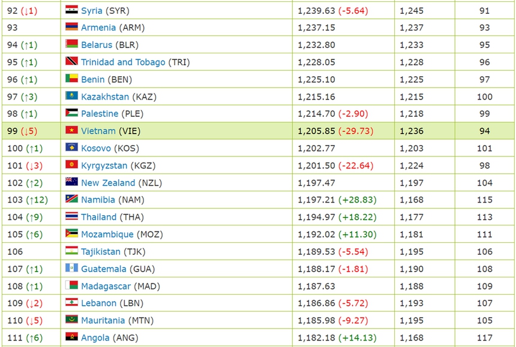The height and width of the screenshot is (347, 516).
Task: Click the Kazakhstan flag icon
Action: [x=71, y=96]
